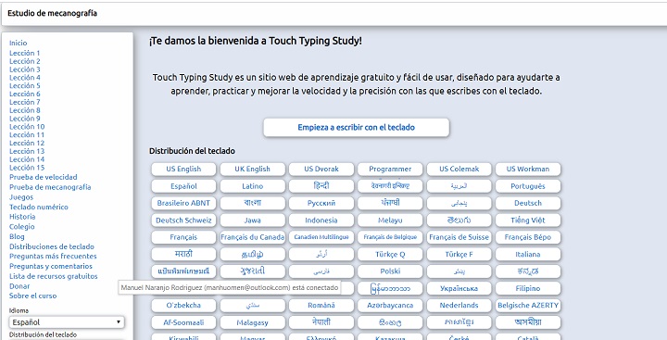
Task: Select US Dvorak keyboard layout
Action: (321, 169)
